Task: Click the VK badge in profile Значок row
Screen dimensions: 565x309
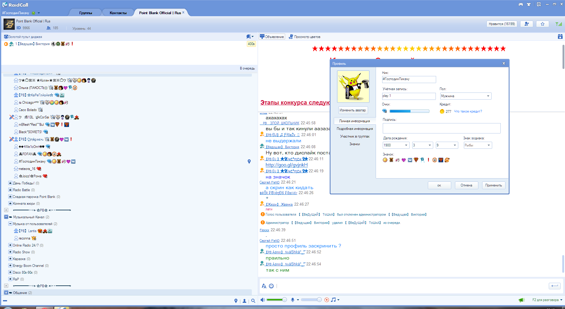Action: (410, 160)
